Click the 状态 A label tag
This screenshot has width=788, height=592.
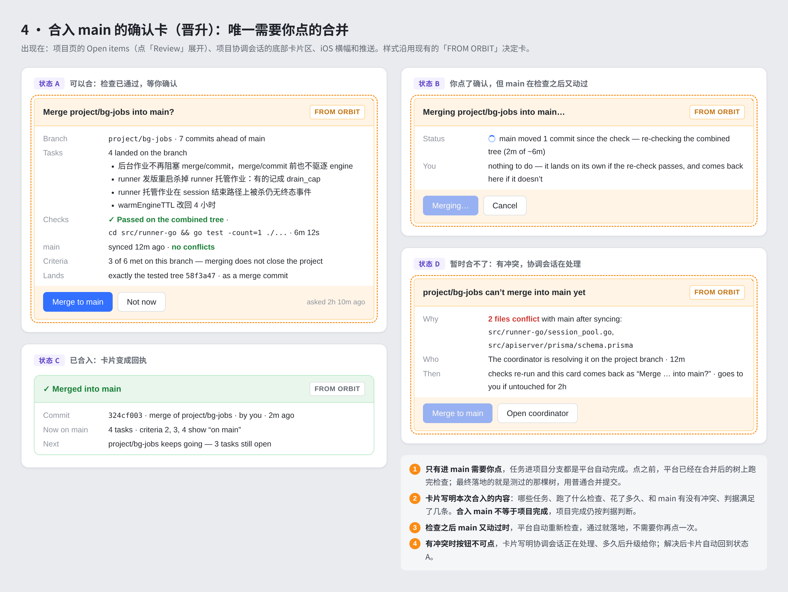click(x=49, y=84)
